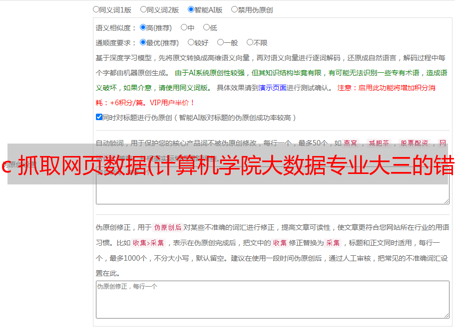Toggle the 同时对标题进行伪原创 checkbox

[99, 118]
